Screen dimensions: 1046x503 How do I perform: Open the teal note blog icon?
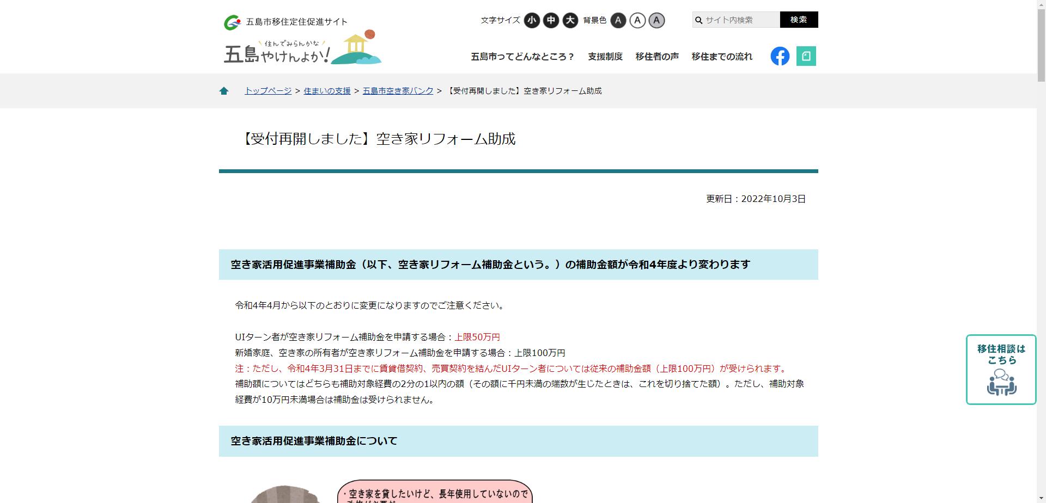coord(806,56)
